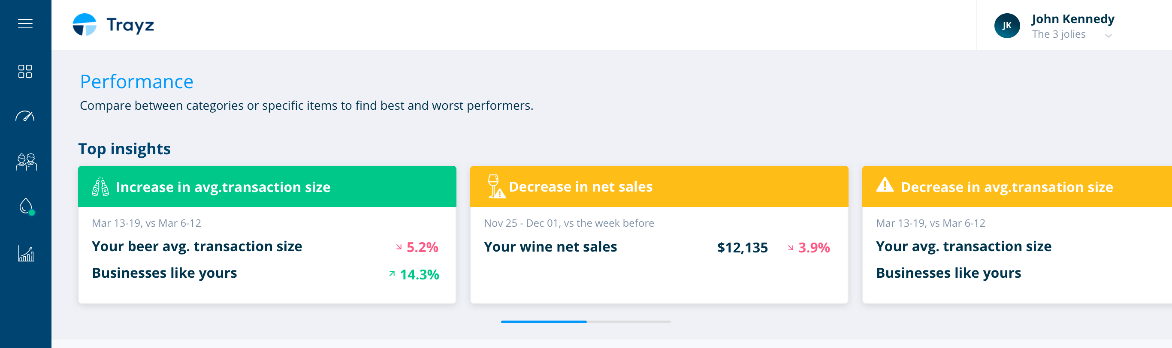Click the Trayz brand name link
Image resolution: width=1172 pixels, height=348 pixels.
(130, 25)
